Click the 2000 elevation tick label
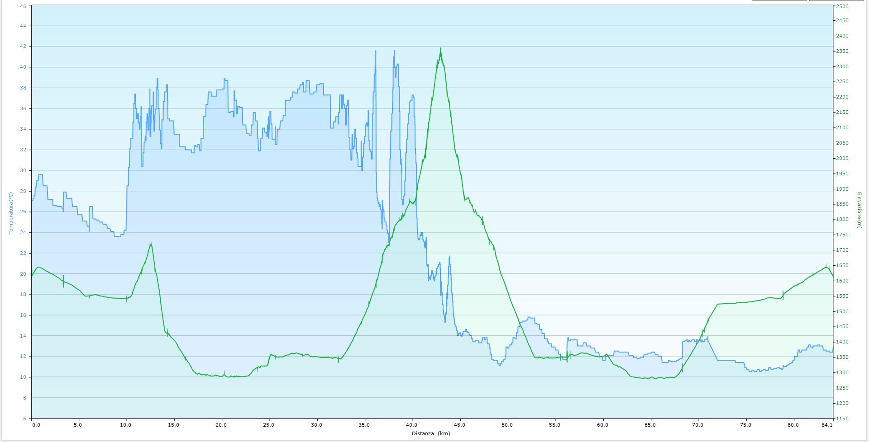The image size is (869, 442). click(x=842, y=158)
